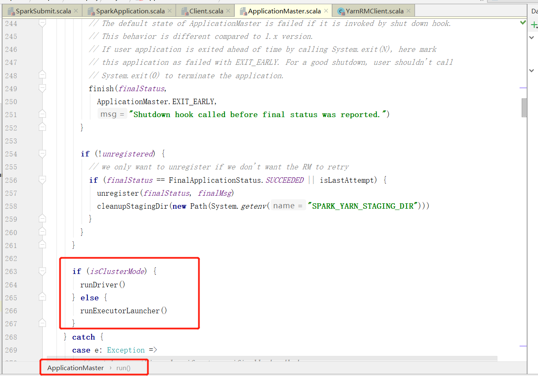Switch to the SparkSubmit.scala tab
538x376 pixels.
click(x=43, y=11)
